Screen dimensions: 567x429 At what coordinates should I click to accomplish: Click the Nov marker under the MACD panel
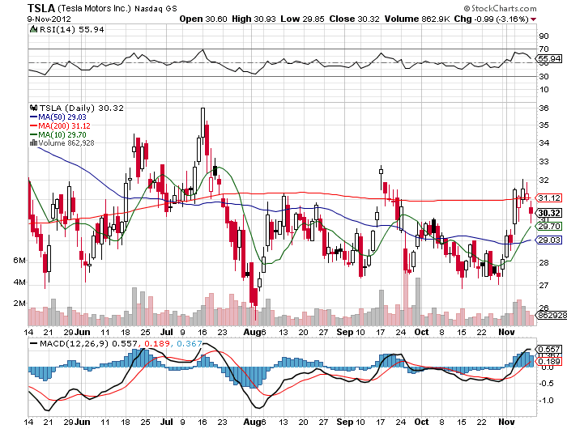pyautogui.click(x=506, y=422)
